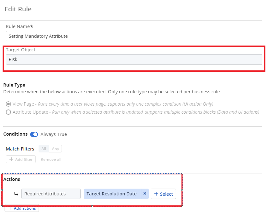Screen dimensions: 268x218
Task: Click into the Rule Name text field
Action: tap(134, 36)
